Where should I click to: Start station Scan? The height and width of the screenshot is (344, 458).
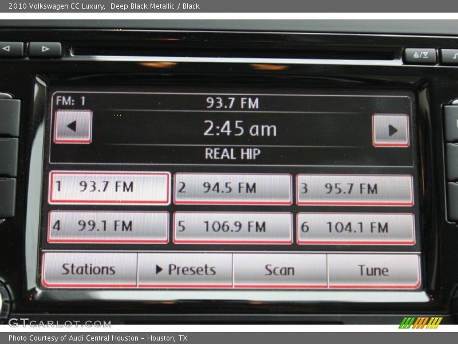pos(280,271)
